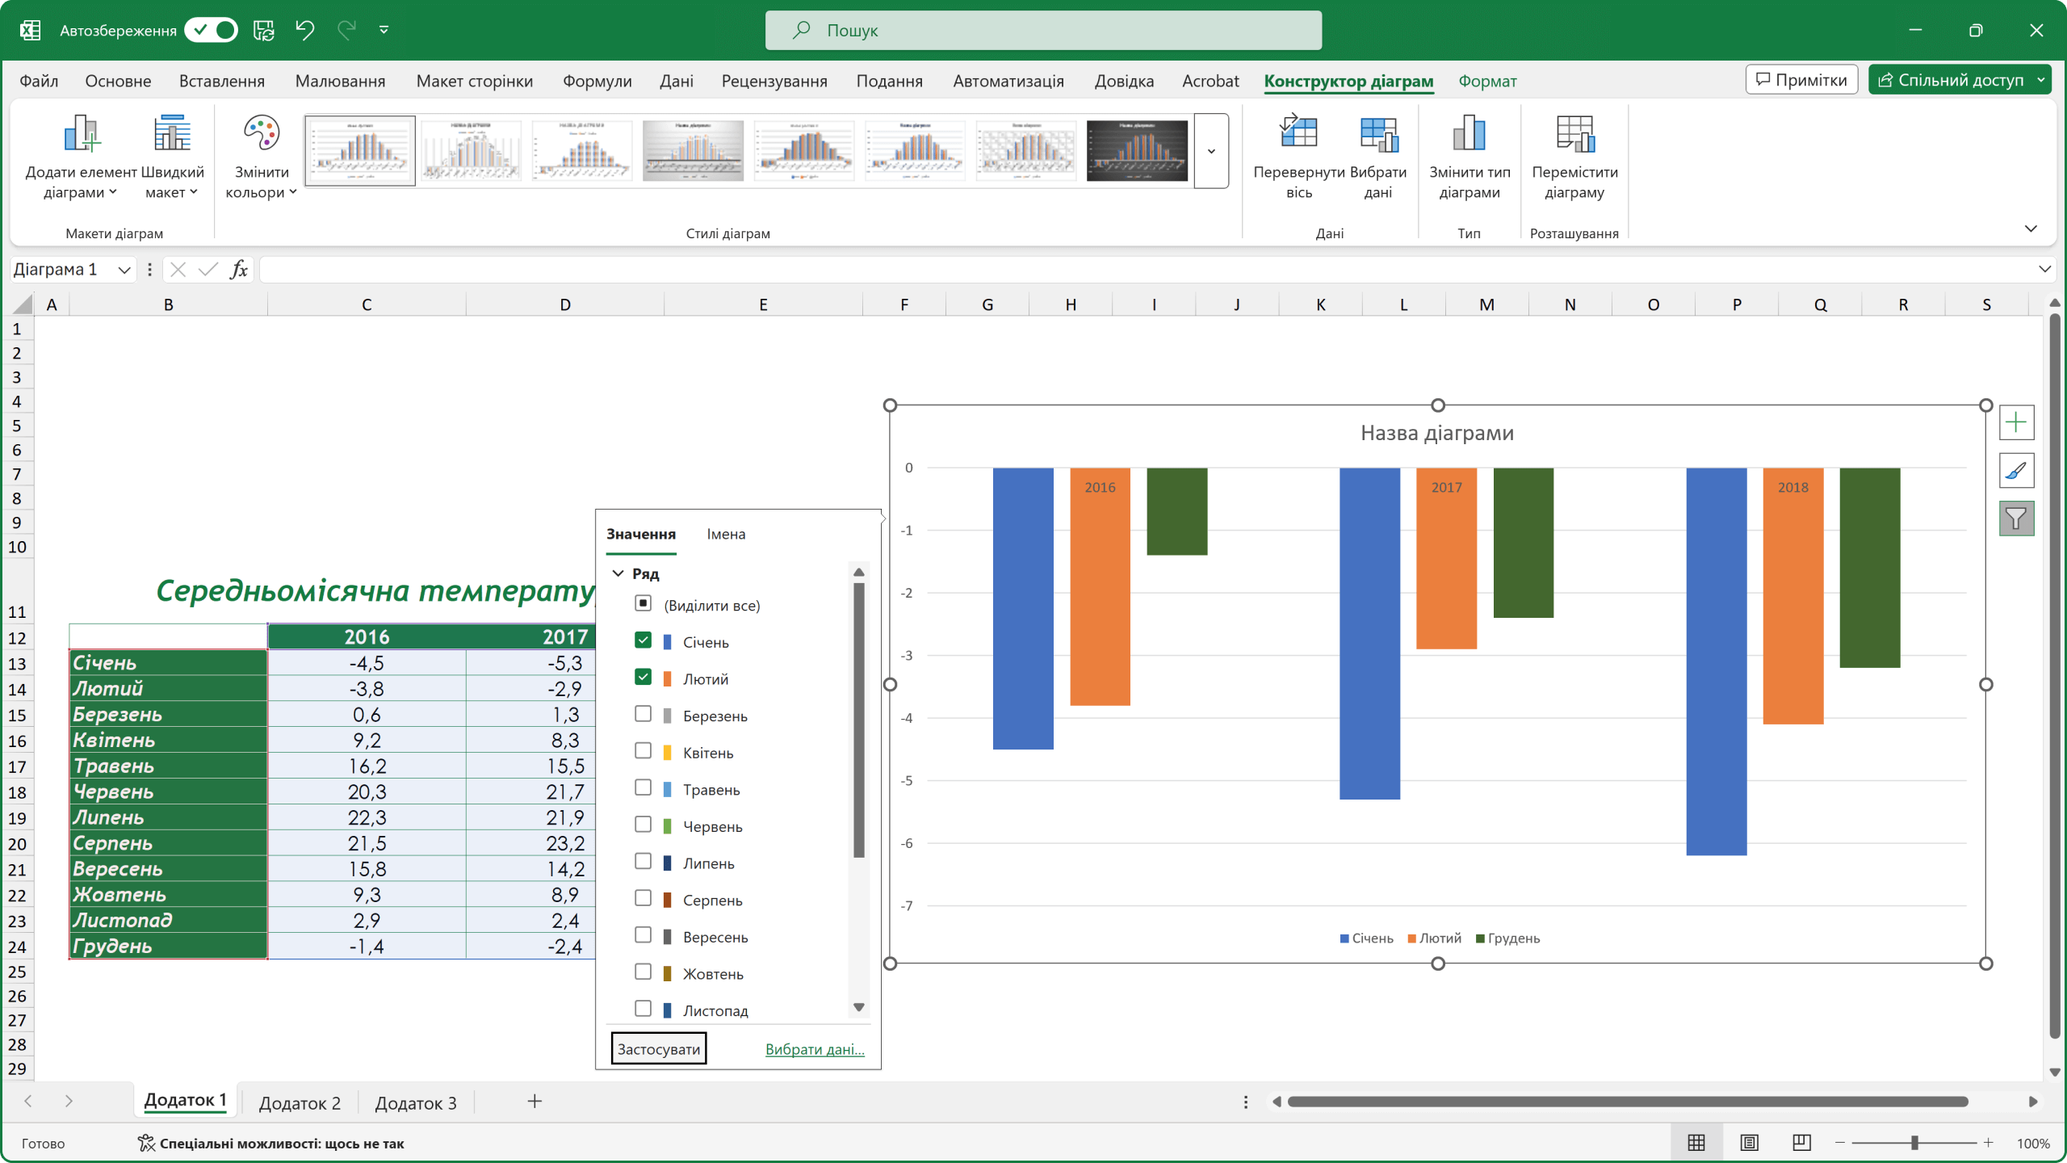The height and width of the screenshot is (1163, 2067).
Task: Toggle the Автозбереження switch
Action: click(x=212, y=31)
